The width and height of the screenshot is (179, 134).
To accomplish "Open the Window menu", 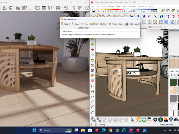I will pos(133,6).
